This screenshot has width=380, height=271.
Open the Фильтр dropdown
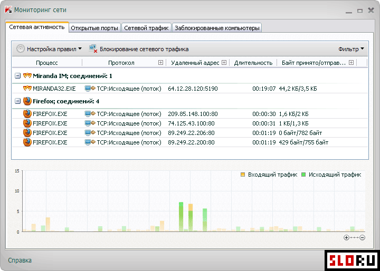pyautogui.click(x=351, y=49)
